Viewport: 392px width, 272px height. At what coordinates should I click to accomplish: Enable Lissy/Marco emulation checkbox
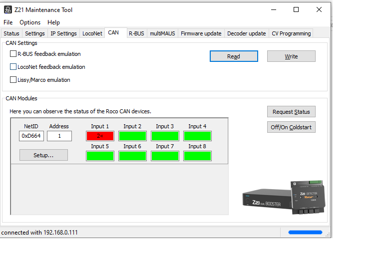13,80
